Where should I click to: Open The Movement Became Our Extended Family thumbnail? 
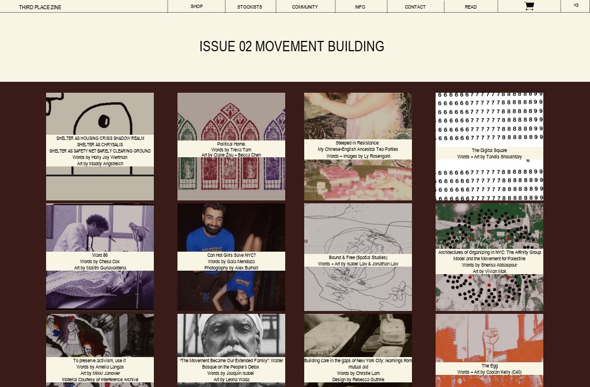[x=231, y=351]
